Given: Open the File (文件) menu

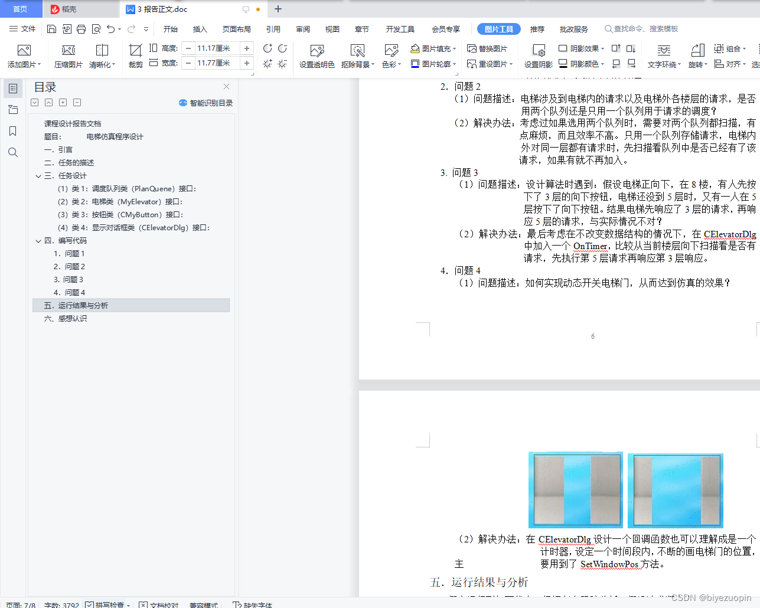Looking at the screenshot, I should click(22, 29).
